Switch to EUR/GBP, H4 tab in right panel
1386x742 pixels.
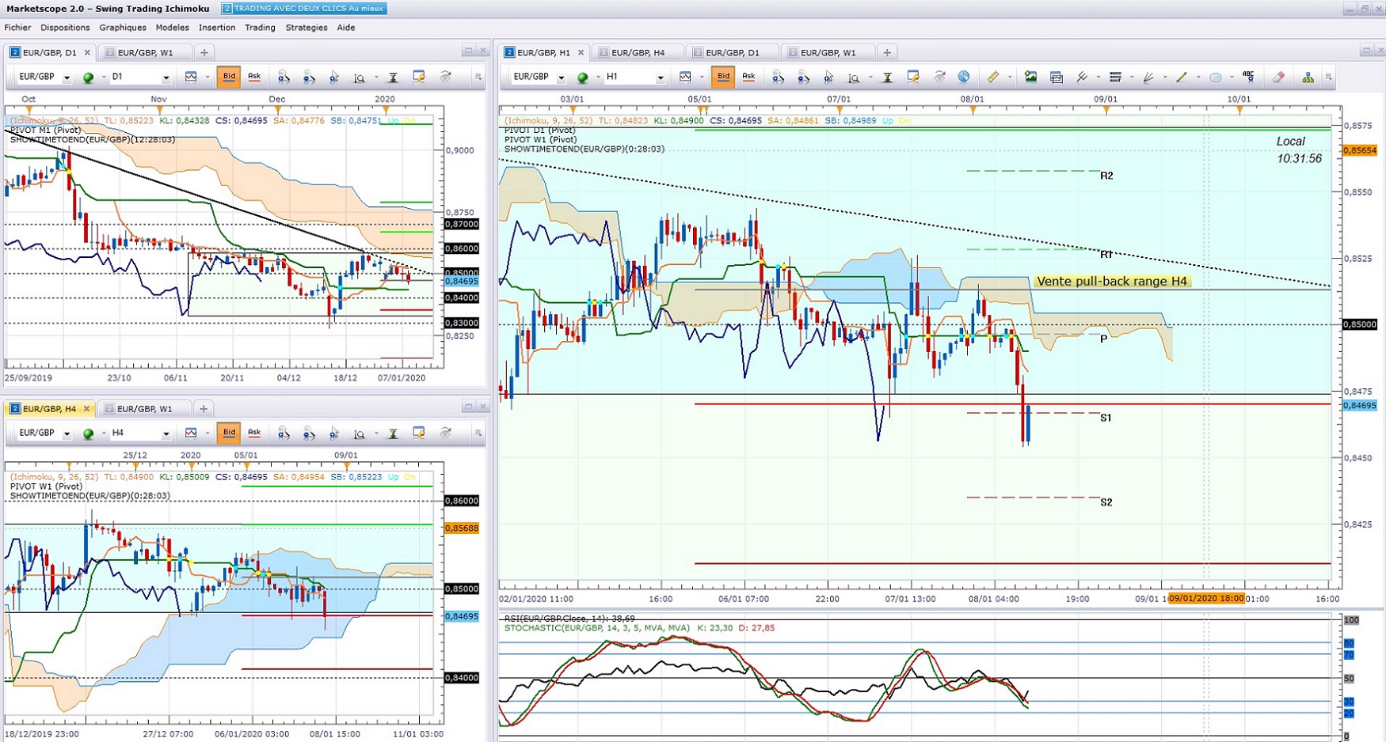click(638, 53)
